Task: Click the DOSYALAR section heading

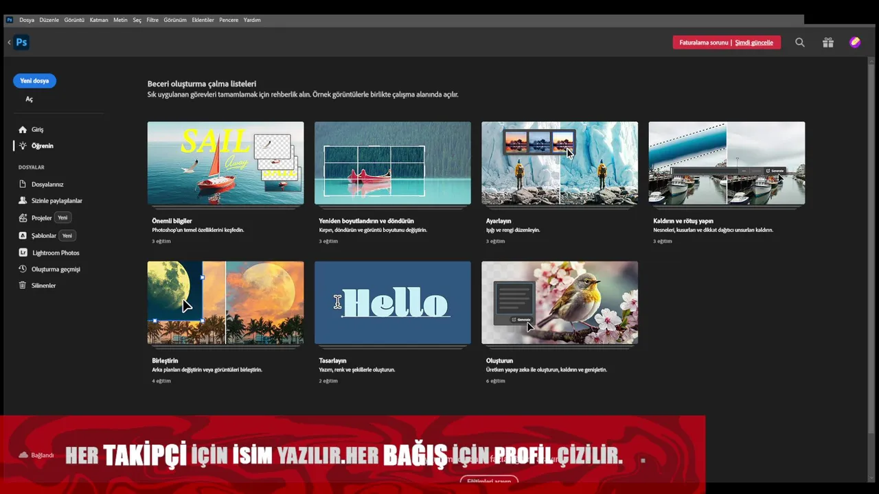Action: point(32,167)
